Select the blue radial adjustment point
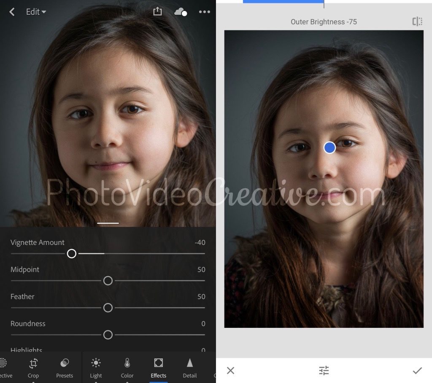432x383 pixels. point(329,148)
